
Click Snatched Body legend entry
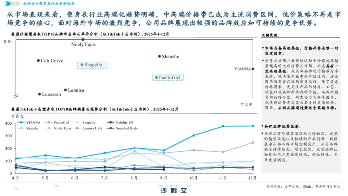pyautogui.click(x=122, y=128)
